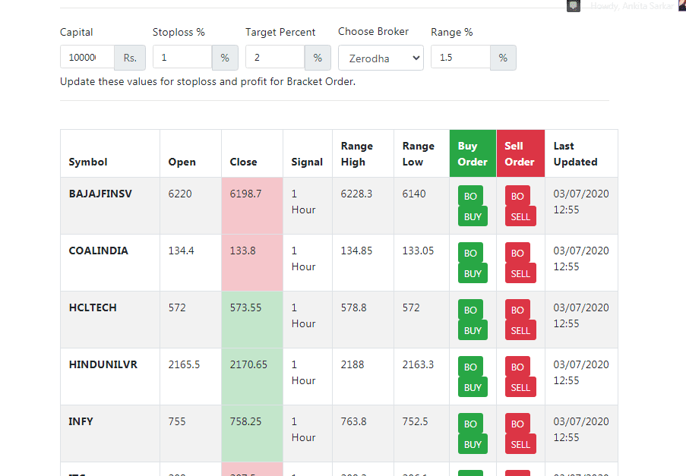Edit the Capital input field
The width and height of the screenshot is (686, 476).
coord(87,57)
